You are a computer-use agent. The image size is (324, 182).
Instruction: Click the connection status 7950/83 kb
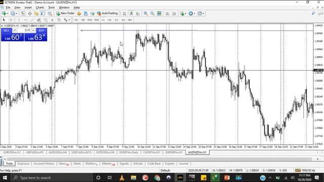click(x=305, y=170)
